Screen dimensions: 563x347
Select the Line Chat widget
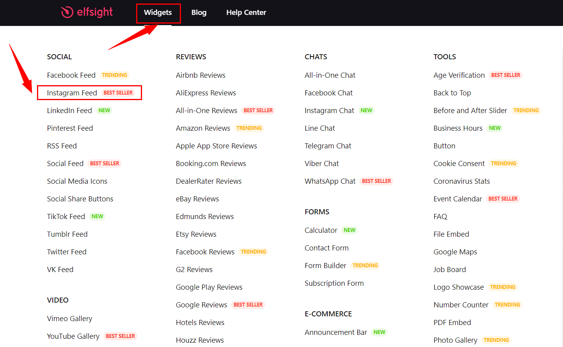click(320, 128)
